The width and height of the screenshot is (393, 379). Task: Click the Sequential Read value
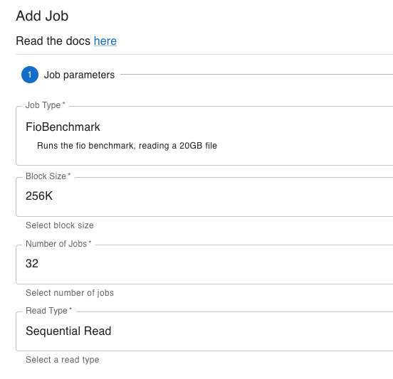(68, 331)
